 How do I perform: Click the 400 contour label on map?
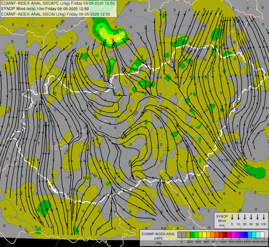tap(116, 33)
